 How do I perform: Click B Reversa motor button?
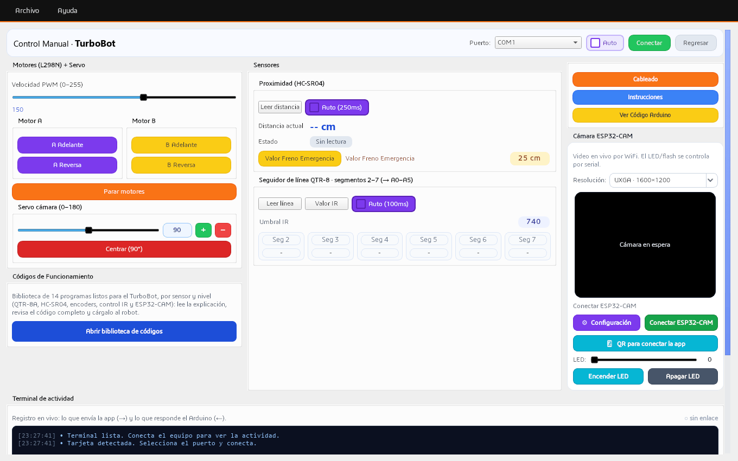(x=181, y=165)
